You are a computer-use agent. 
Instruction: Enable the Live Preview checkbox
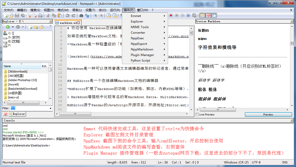[197, 114]
